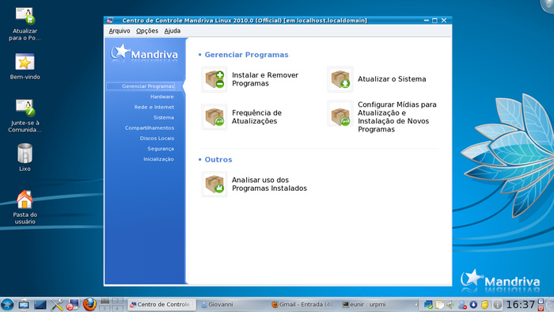This screenshot has width=554, height=312.
Task: Click the red logout icon beside the clock
Action: point(541,308)
